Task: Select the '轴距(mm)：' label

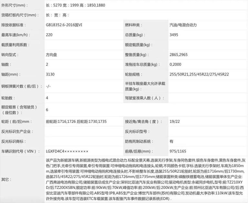Action: 11,74
